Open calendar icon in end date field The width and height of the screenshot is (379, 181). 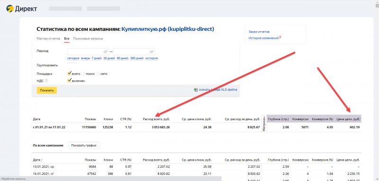click(151, 52)
